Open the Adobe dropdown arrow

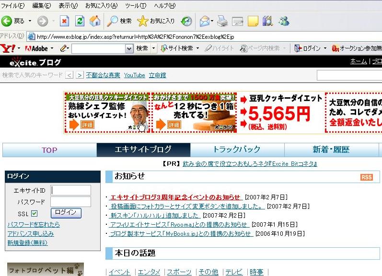pos(52,48)
